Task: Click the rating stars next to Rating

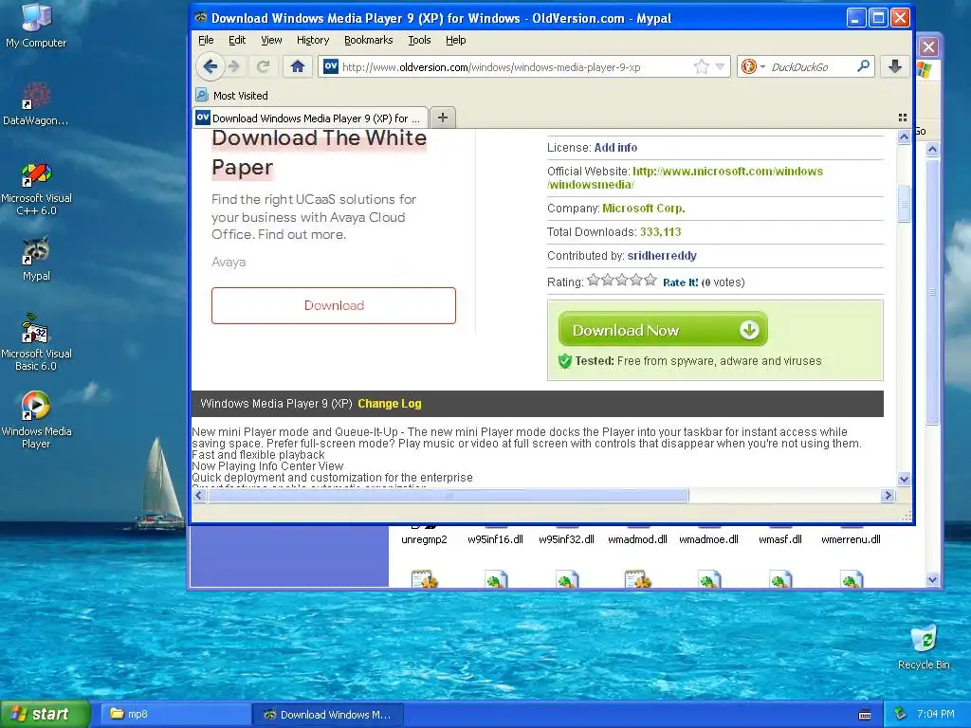Action: point(621,281)
